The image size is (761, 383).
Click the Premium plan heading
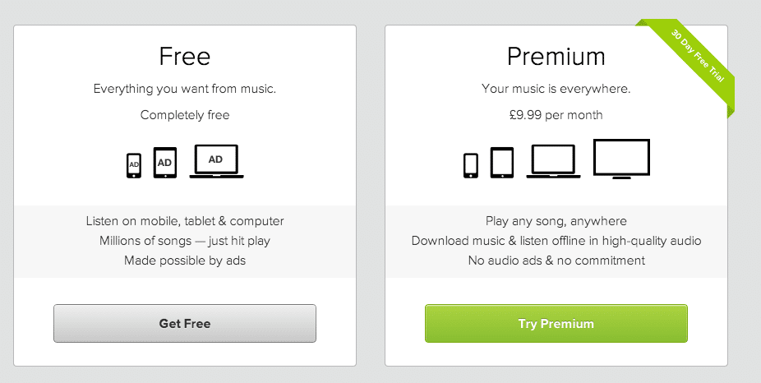(556, 57)
